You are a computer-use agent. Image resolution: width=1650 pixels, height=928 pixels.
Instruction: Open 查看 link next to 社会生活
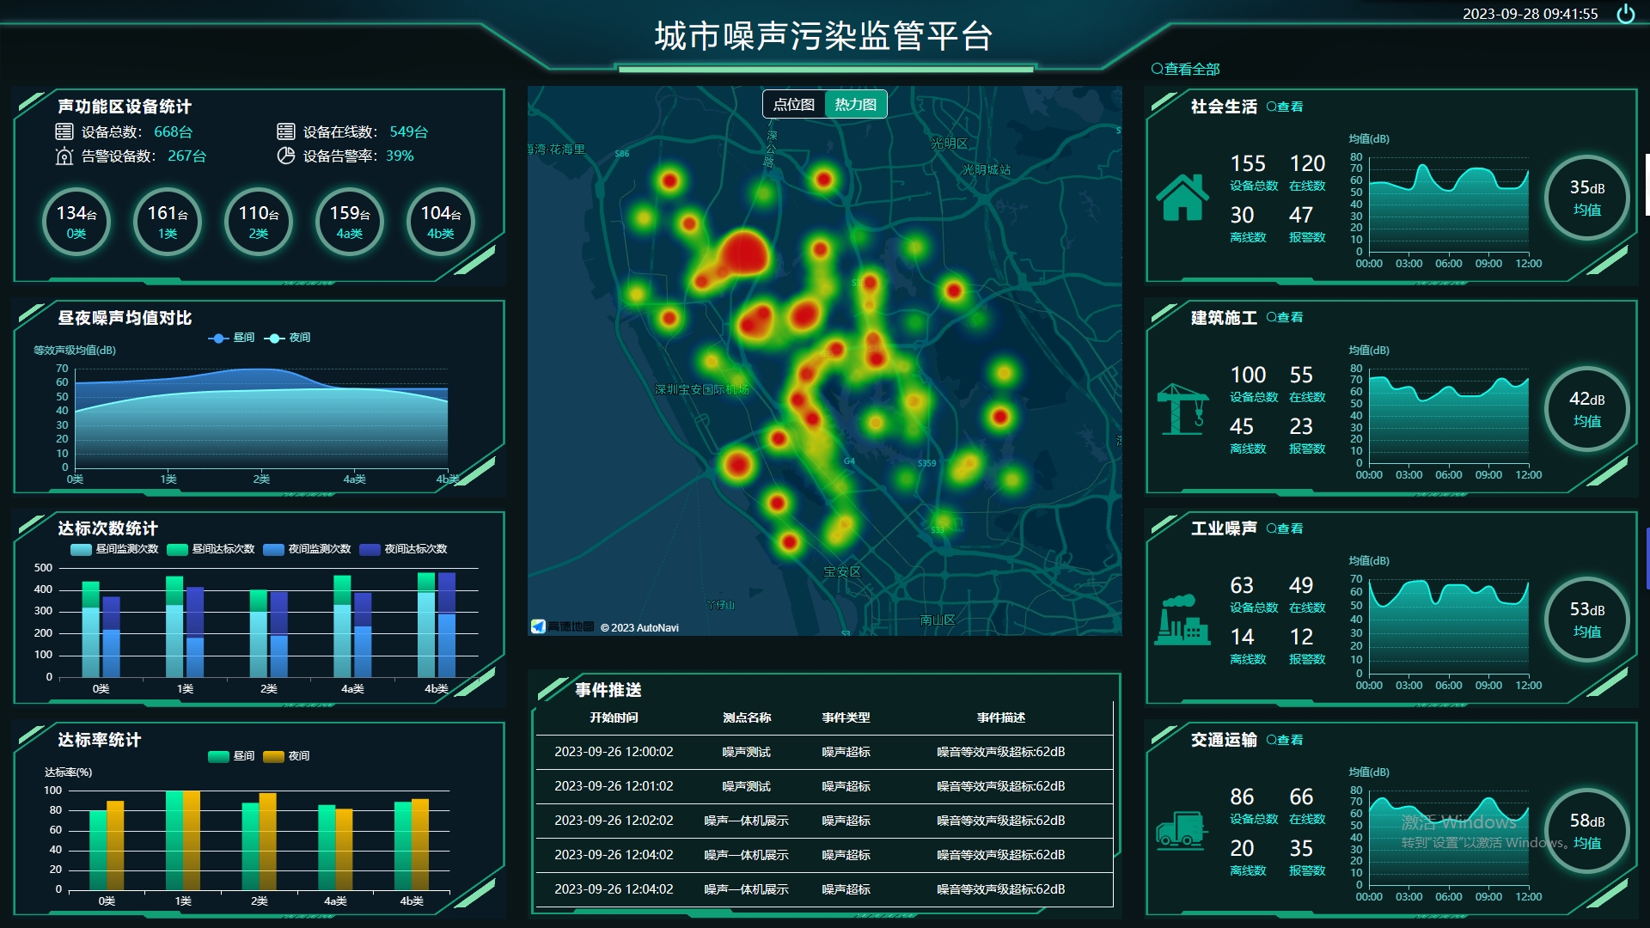[1285, 107]
